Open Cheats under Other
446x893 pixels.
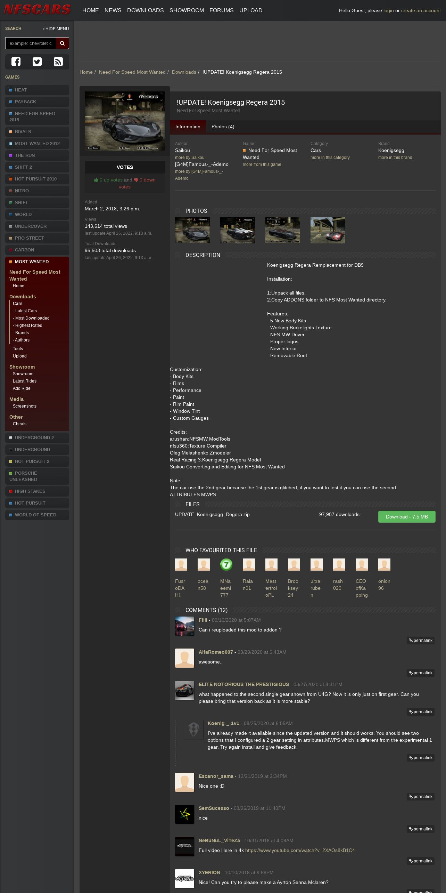coord(19,424)
